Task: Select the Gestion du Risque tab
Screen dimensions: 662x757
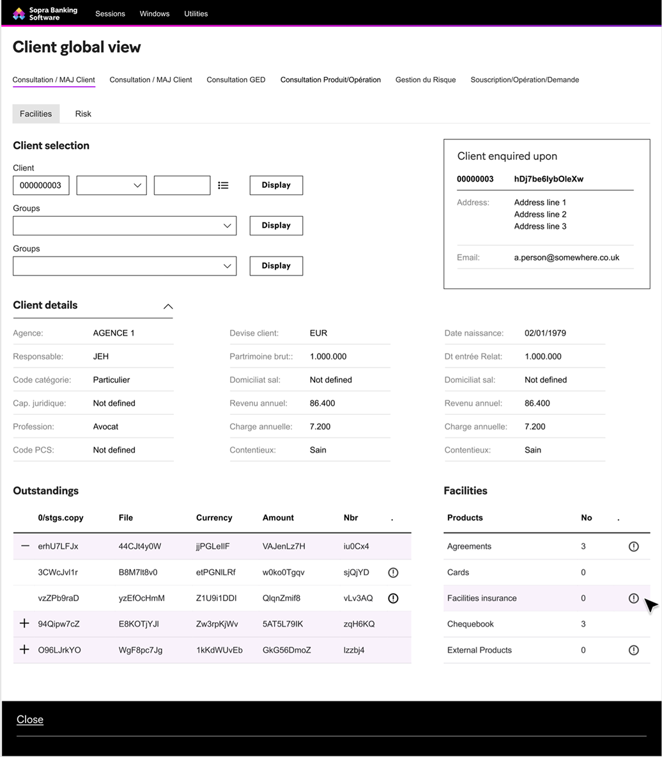Action: click(x=426, y=80)
